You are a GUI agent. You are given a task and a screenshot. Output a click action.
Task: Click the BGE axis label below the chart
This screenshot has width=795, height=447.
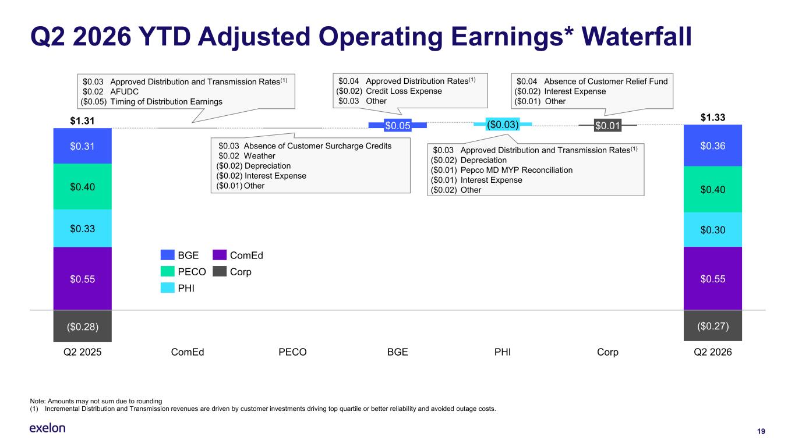click(398, 352)
